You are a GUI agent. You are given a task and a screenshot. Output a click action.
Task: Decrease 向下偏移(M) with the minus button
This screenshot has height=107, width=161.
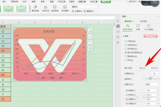145,104
